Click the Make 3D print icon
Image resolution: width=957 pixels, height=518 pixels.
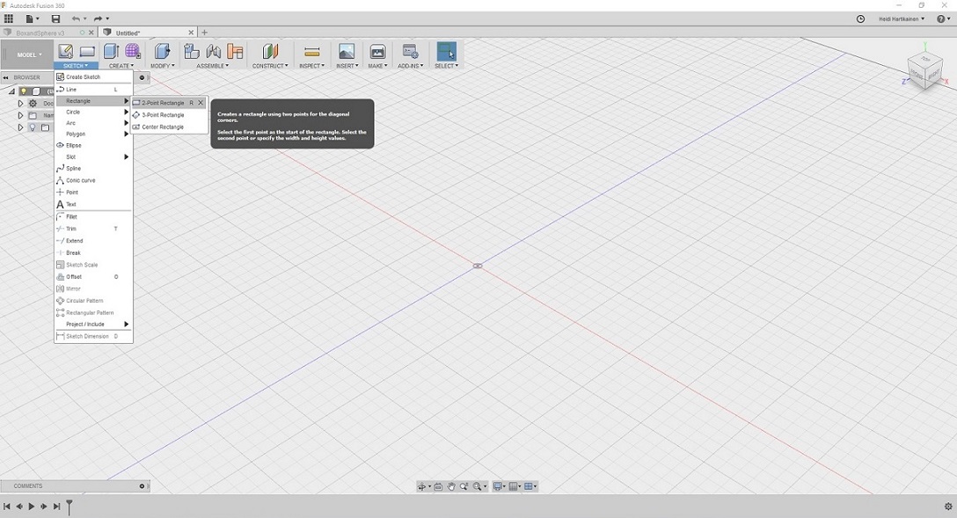coord(378,51)
